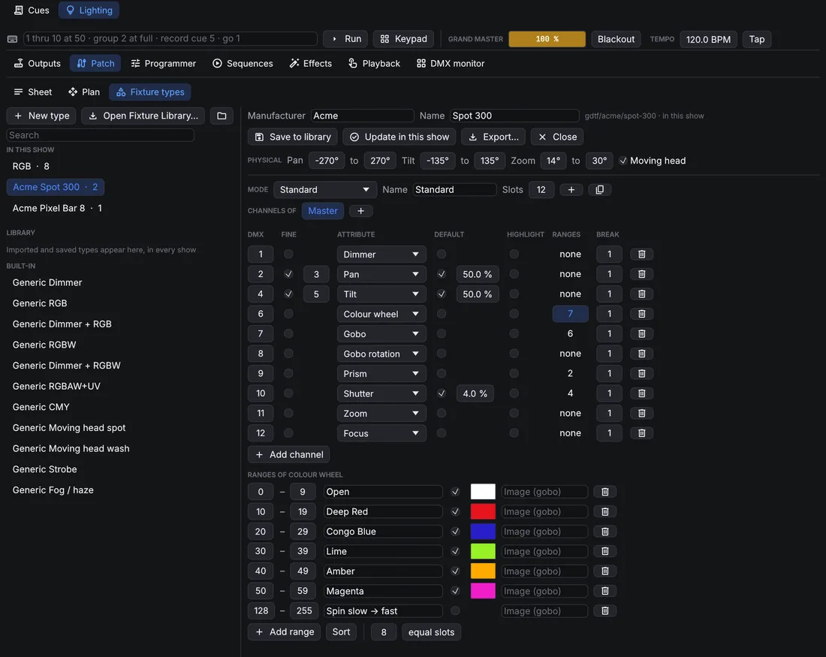Viewport: 826px width, 657px height.
Task: Disable fine channel for Pan
Action: [288, 274]
